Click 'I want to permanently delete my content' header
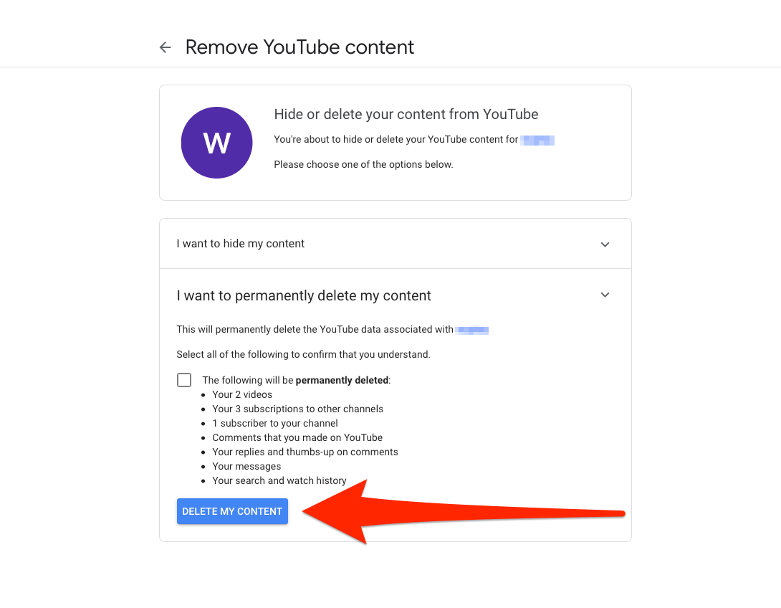 (304, 295)
